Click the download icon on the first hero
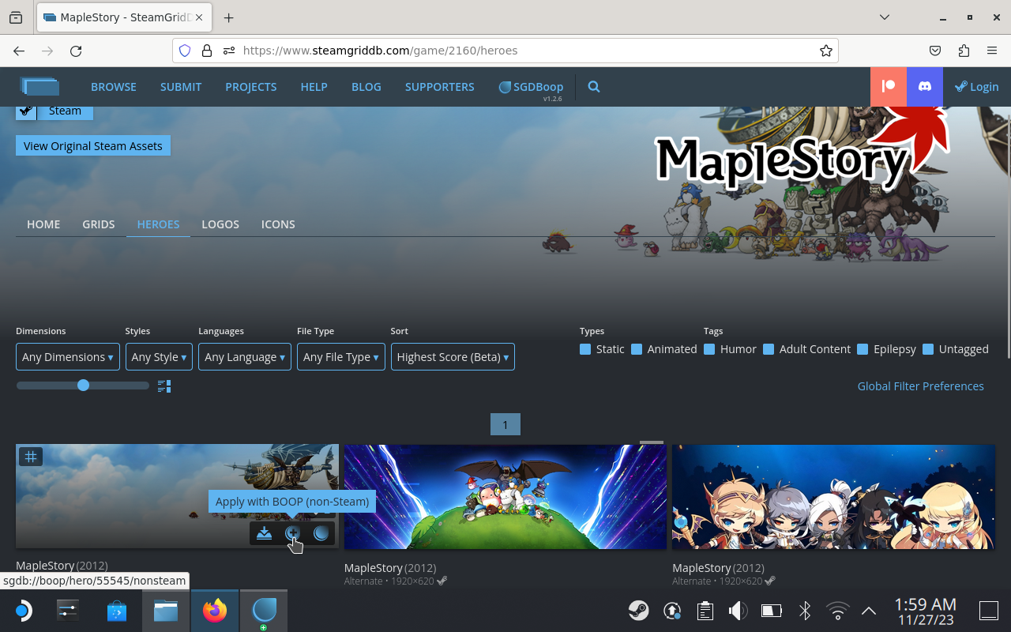This screenshot has width=1011, height=632. point(265,533)
